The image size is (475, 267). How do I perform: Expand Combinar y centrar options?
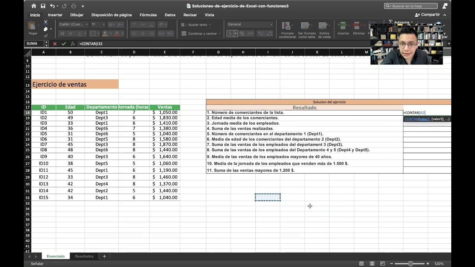pyautogui.click(x=219, y=34)
